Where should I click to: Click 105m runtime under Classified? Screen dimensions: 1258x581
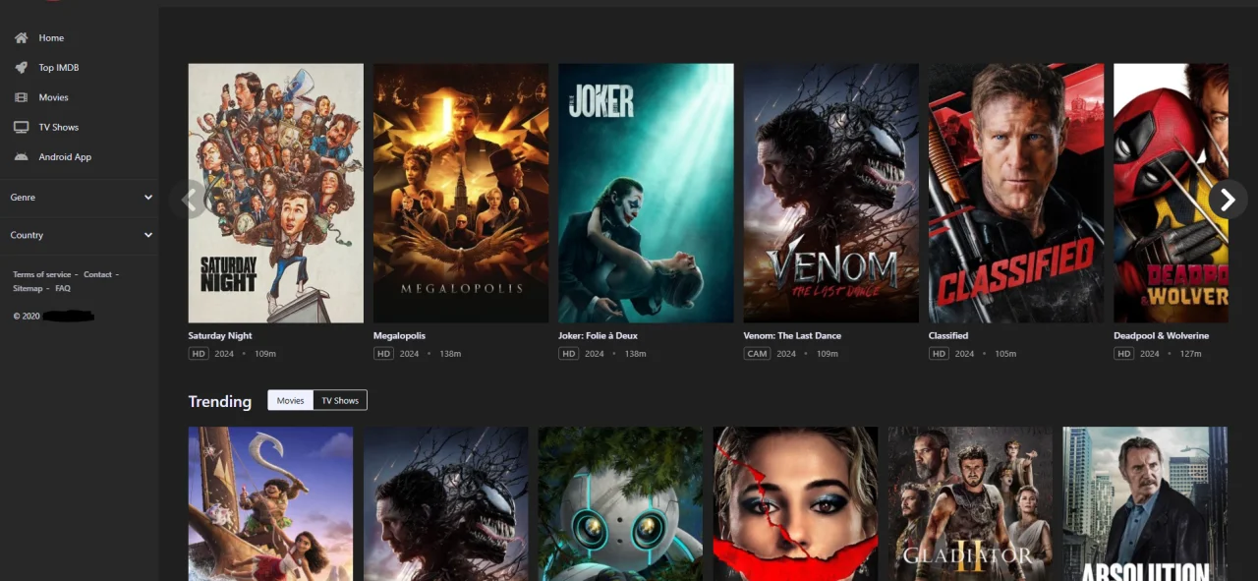coord(1005,354)
